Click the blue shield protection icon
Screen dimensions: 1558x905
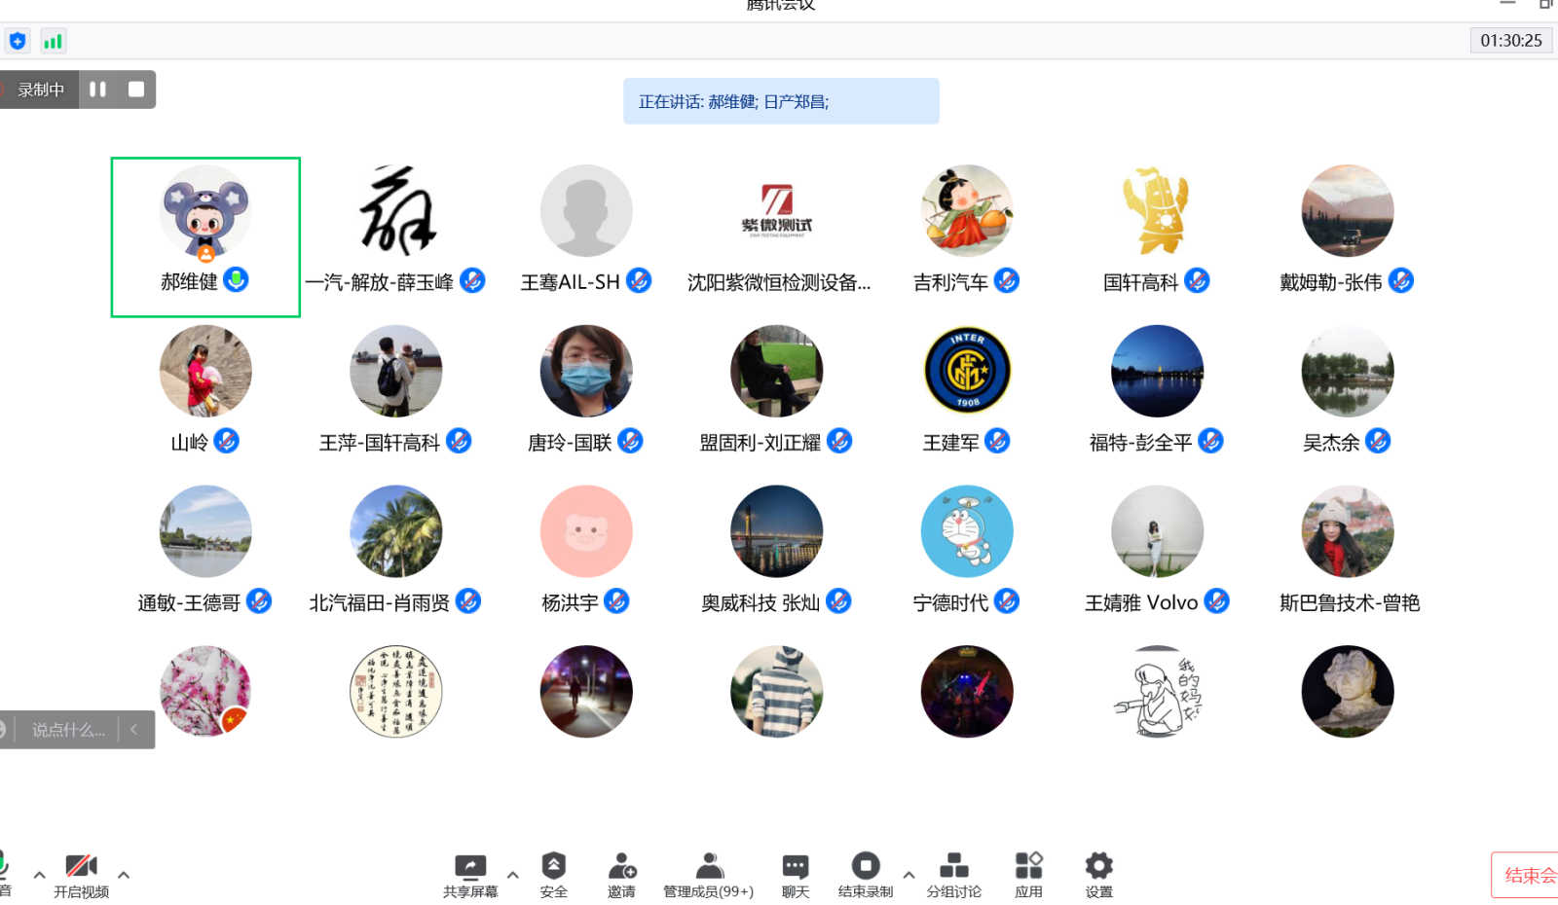tap(19, 41)
